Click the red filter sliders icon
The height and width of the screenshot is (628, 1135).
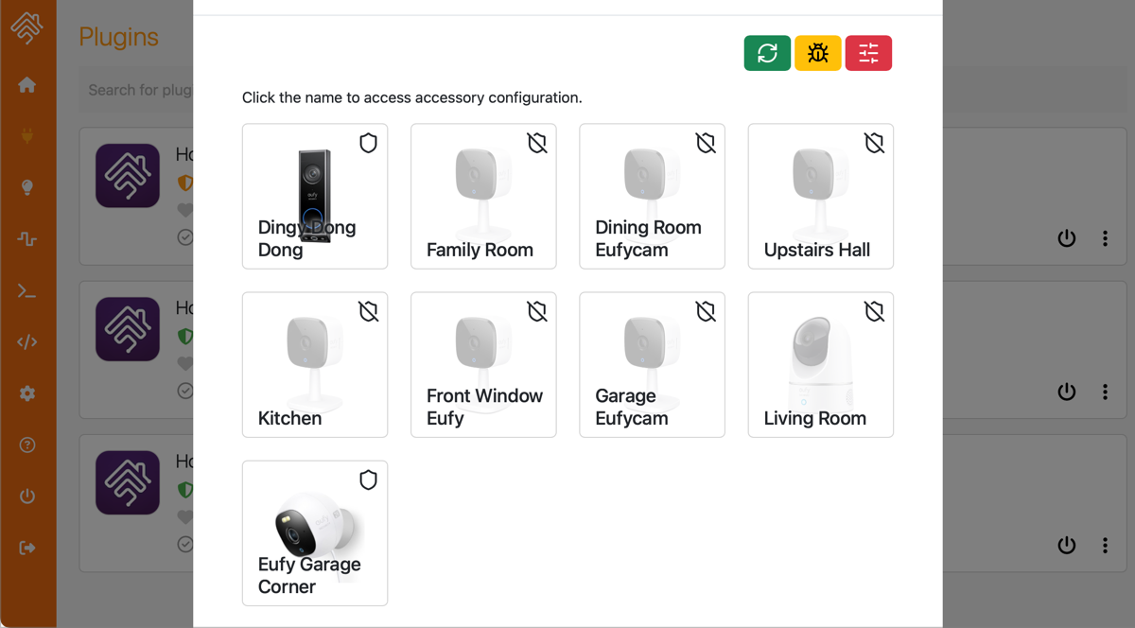(868, 53)
